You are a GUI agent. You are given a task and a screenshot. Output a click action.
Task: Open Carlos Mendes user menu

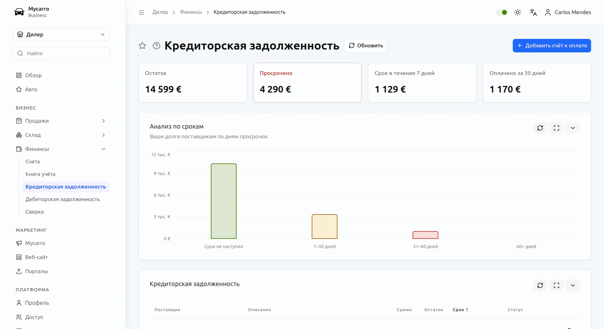[568, 12]
